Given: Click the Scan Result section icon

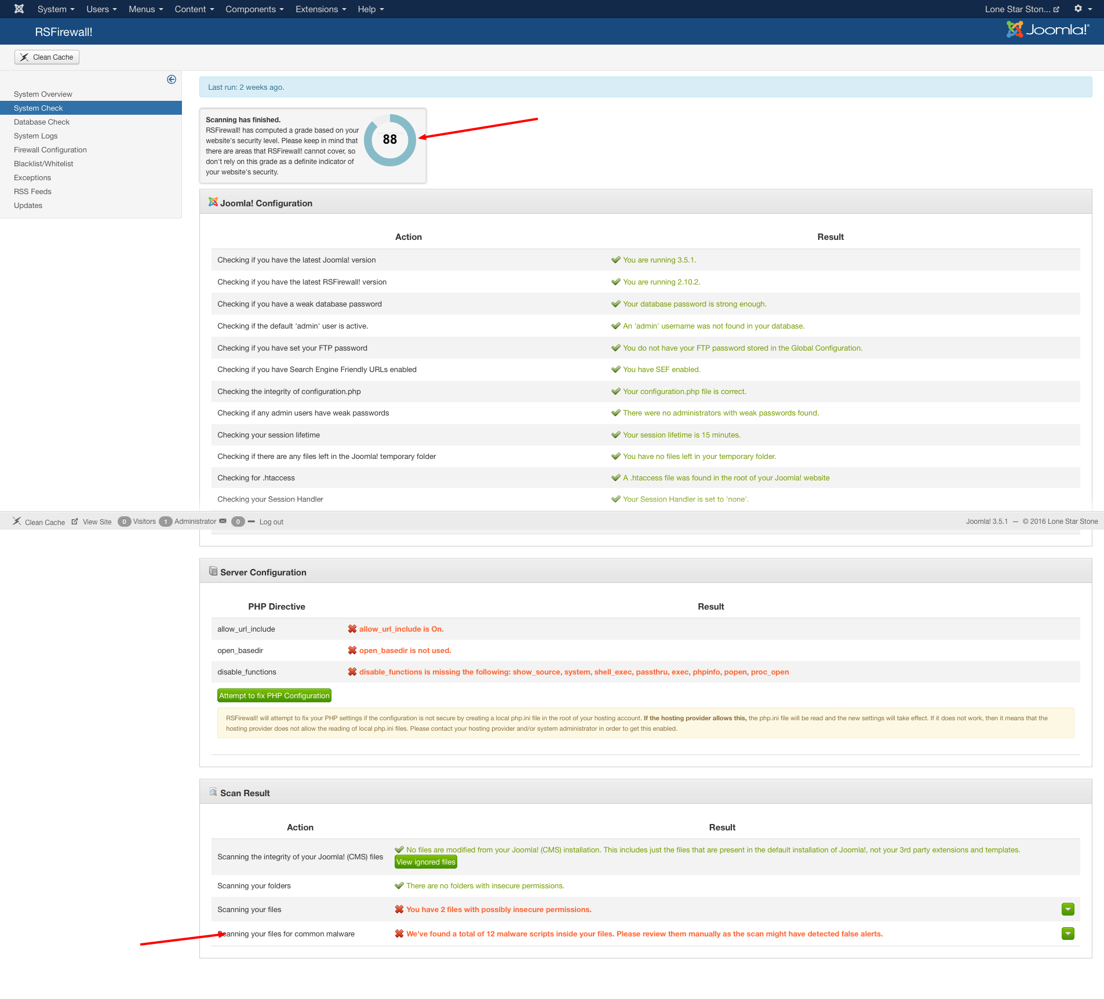Looking at the screenshot, I should pos(213,792).
